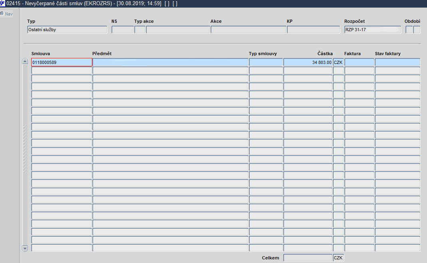Click the amount 34 803.00
Viewport: 427px width, 263px height.
[308, 62]
